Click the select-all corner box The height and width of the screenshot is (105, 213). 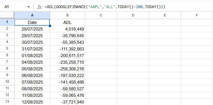[x=7, y=15]
